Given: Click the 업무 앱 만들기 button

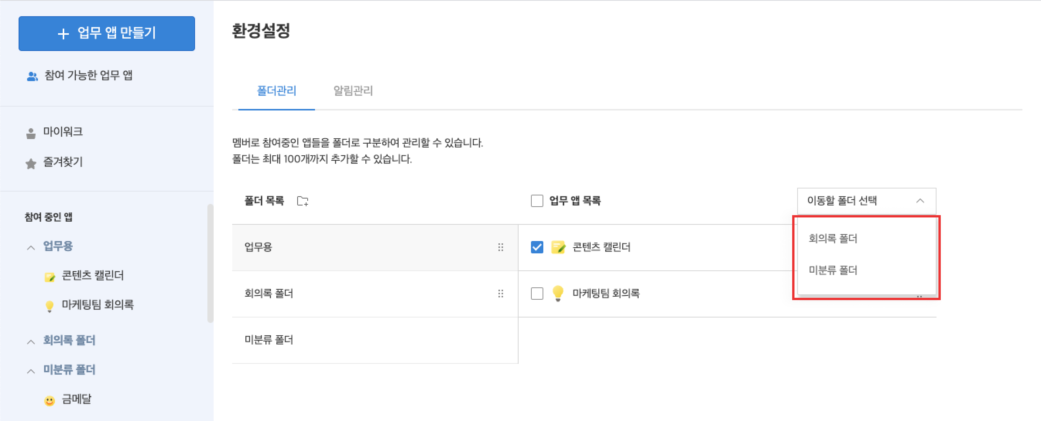Looking at the screenshot, I should click(107, 34).
